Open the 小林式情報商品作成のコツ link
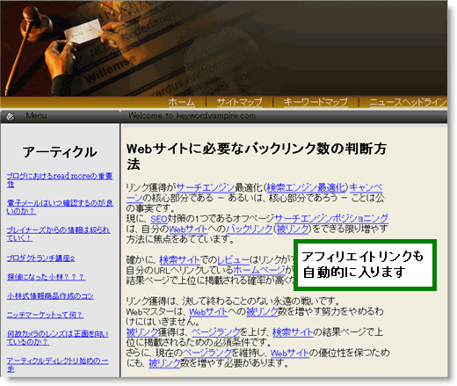This screenshot has height=386, width=457. coord(50,296)
